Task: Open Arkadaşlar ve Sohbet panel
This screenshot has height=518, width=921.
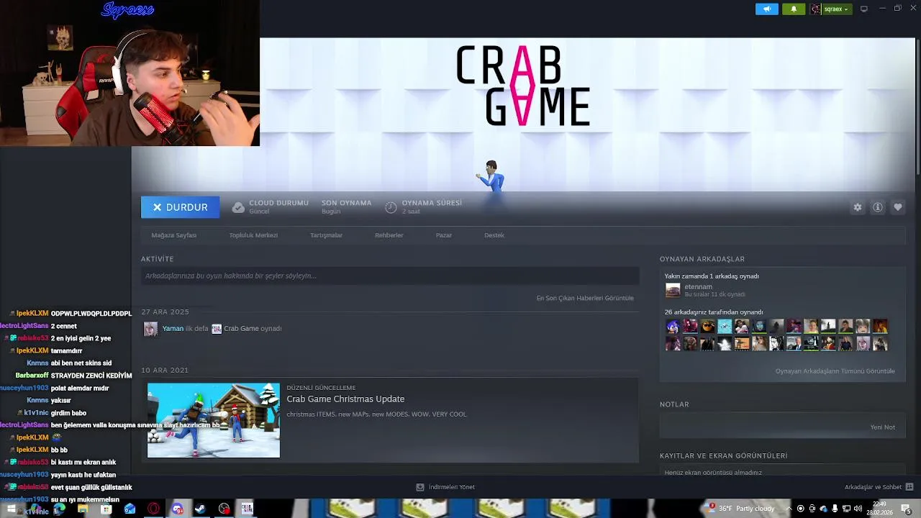Action: 879,487
